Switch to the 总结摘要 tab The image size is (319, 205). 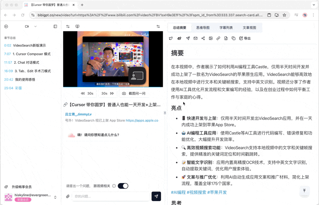(179, 27)
